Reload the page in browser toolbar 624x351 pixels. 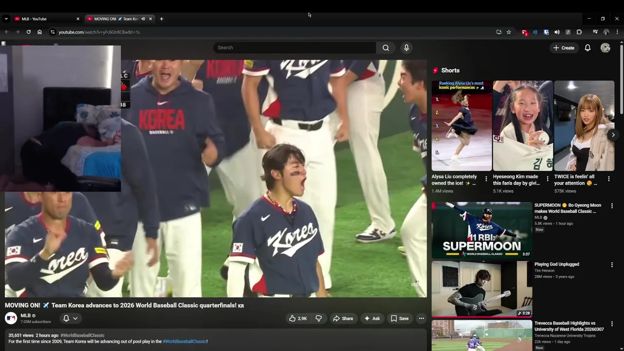28,32
